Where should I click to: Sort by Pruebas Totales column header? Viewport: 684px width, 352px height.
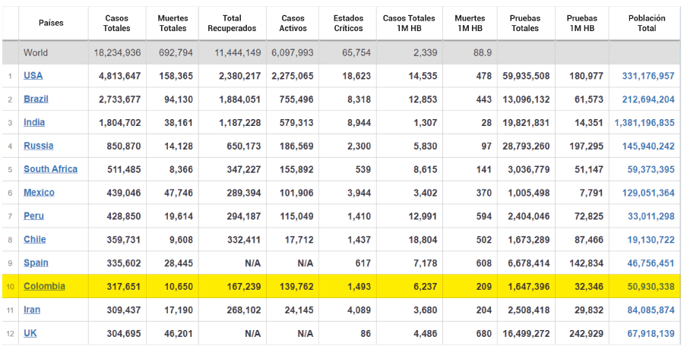point(525,23)
